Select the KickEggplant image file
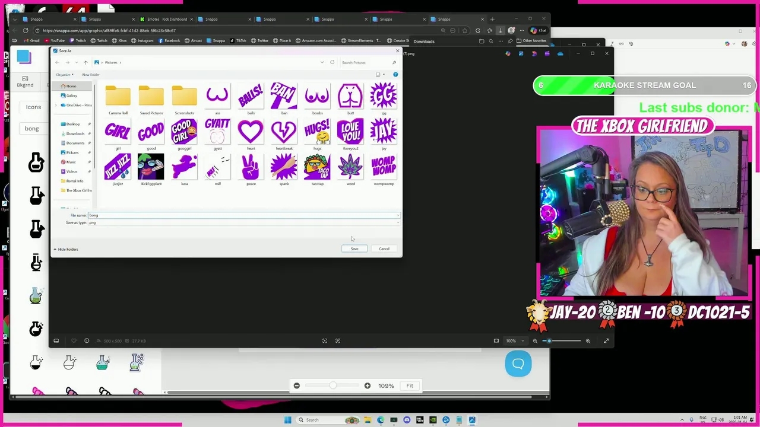Screen dimensions: 760x427 151,170
